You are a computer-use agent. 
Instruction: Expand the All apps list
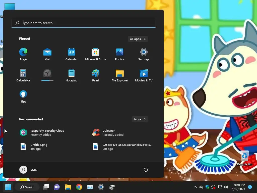138,39
